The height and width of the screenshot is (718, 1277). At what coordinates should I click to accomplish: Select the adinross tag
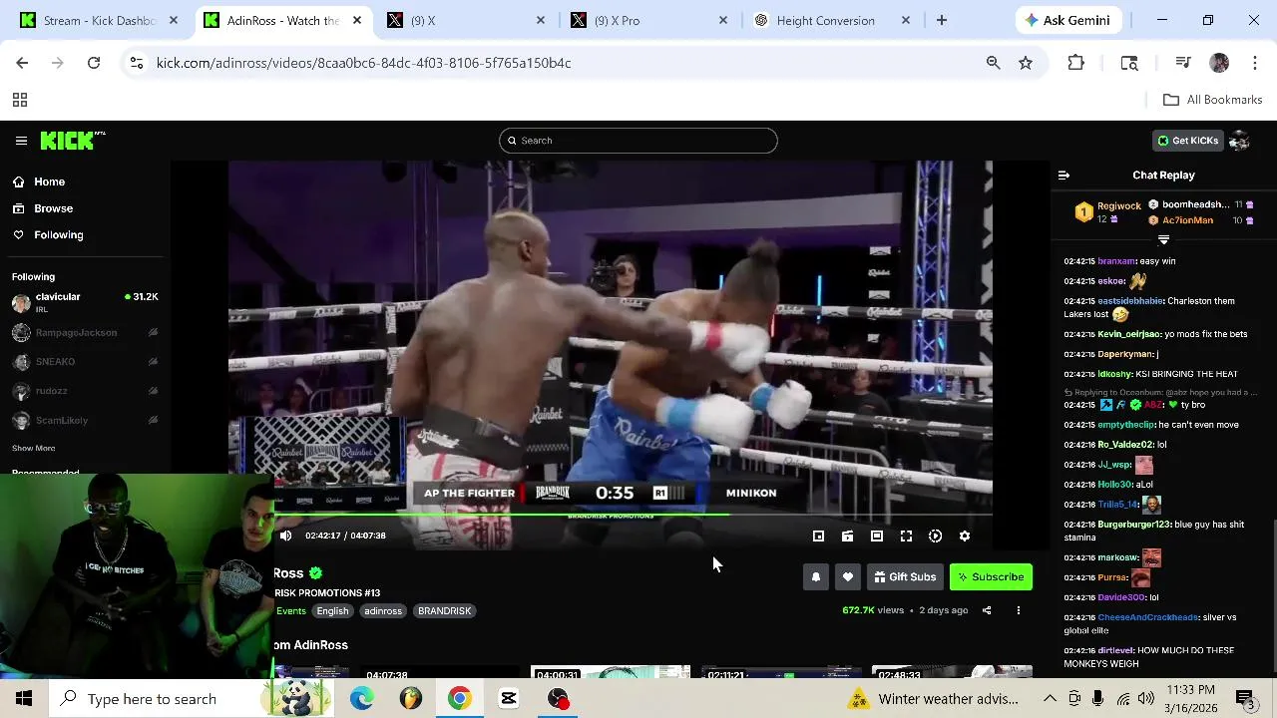(383, 611)
